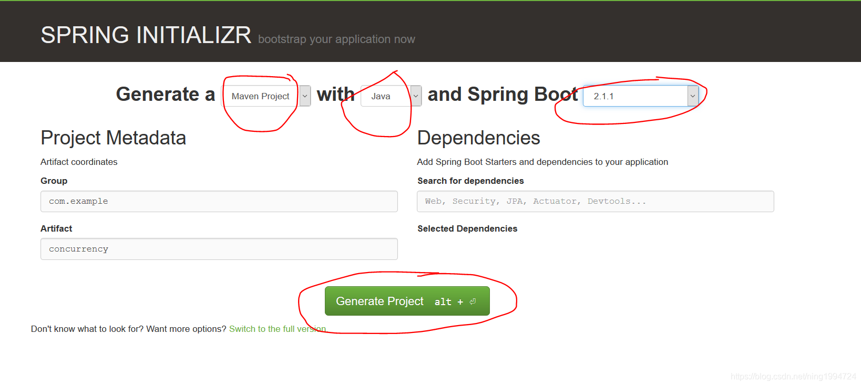Click the SPRING INITIALIZR title
This screenshot has width=861, height=386.
[x=146, y=35]
